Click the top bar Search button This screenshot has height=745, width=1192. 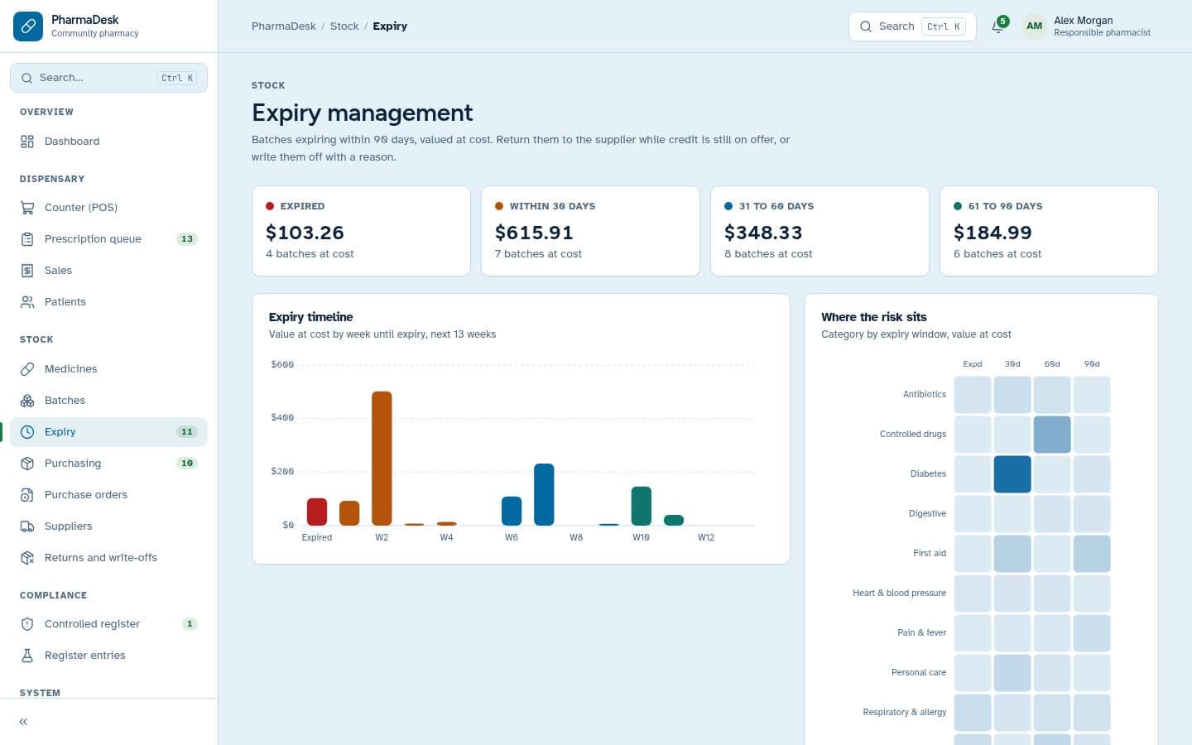(912, 26)
